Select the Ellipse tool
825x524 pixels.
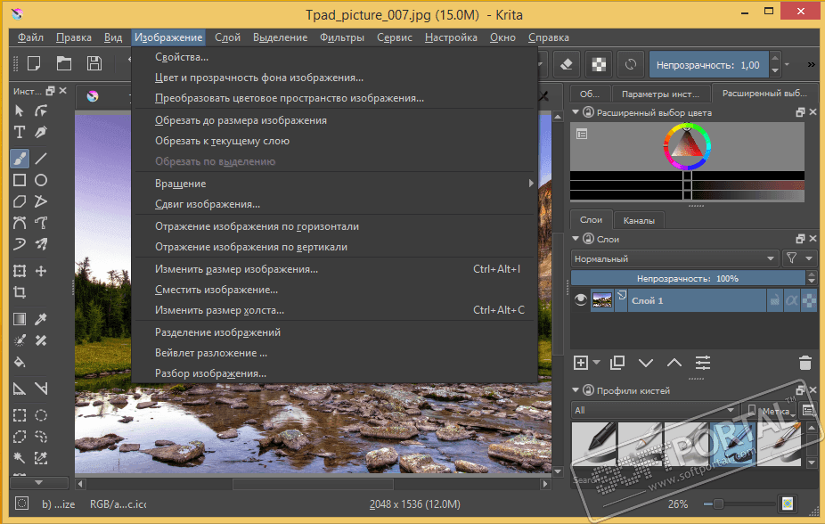point(41,180)
